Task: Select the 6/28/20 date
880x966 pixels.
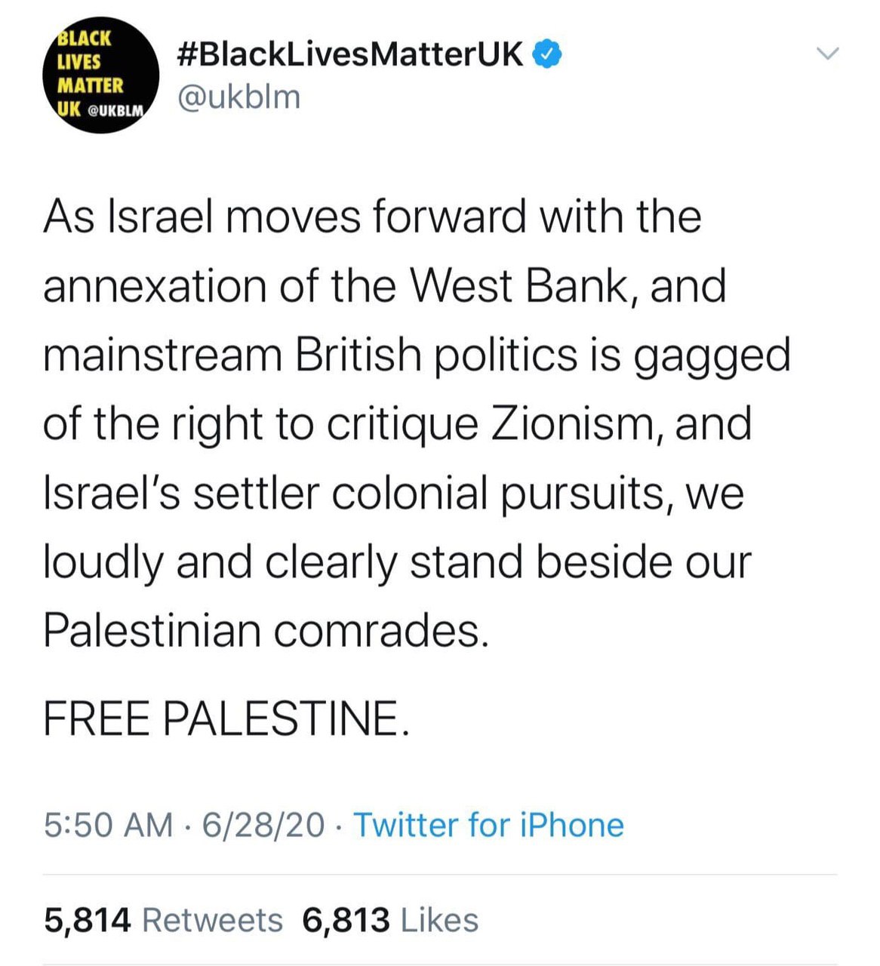Action: tap(263, 825)
